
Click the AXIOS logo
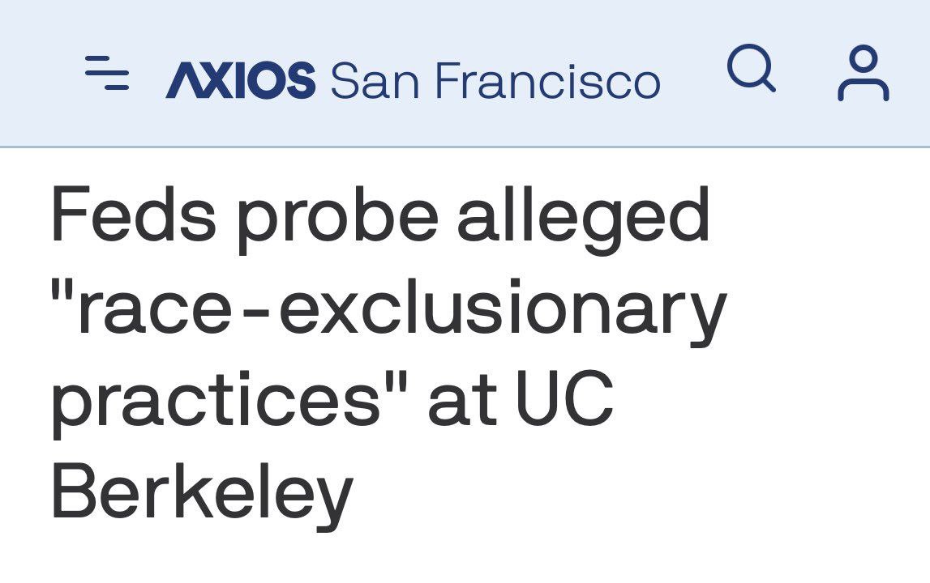coord(240,80)
